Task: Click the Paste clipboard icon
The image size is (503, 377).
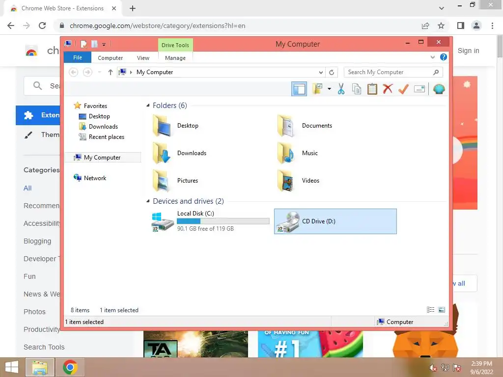Action: pos(372,89)
